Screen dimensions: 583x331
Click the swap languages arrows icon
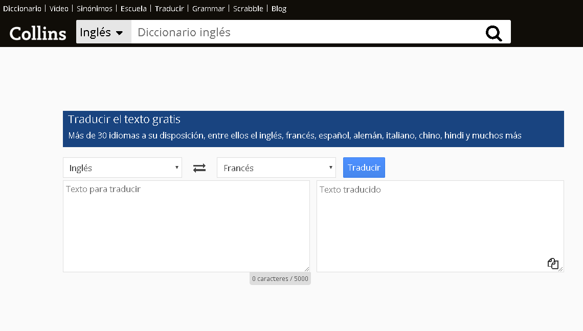pos(199,168)
